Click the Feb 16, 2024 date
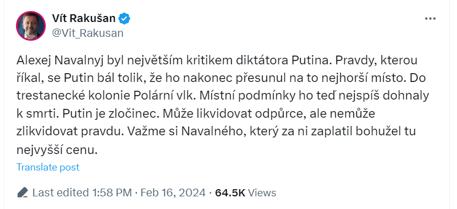The image size is (457, 209). [173, 193]
